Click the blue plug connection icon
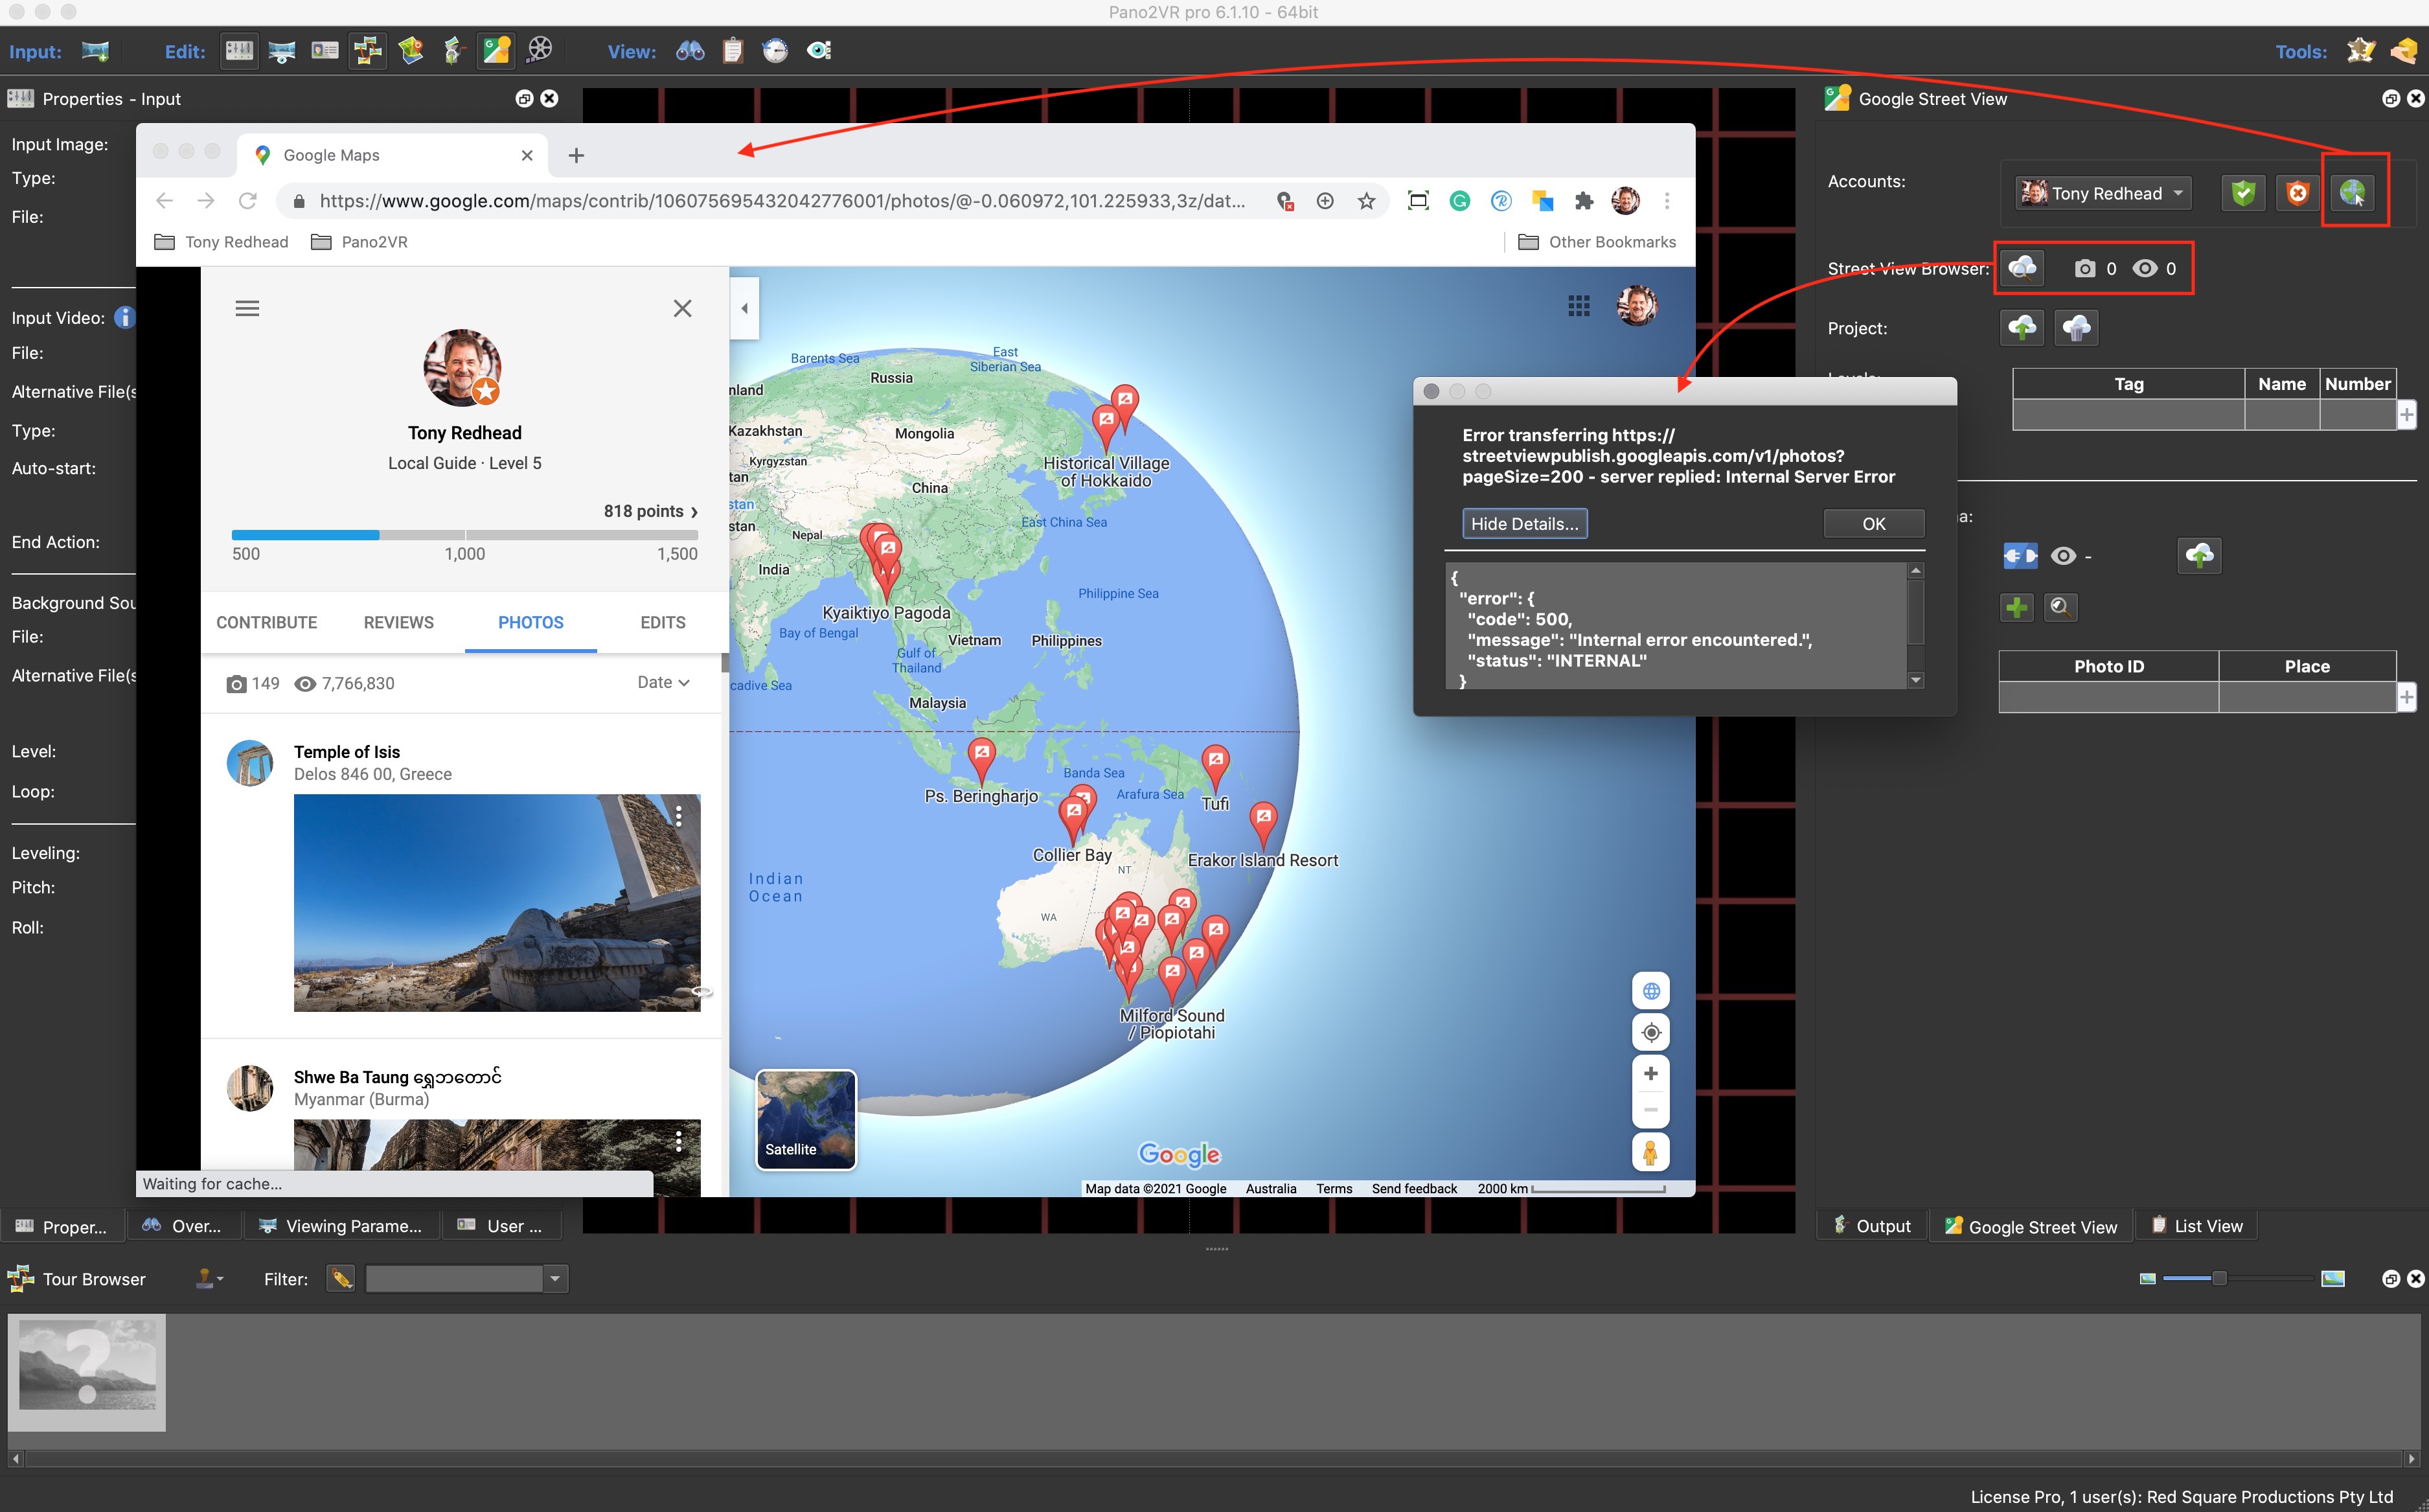The width and height of the screenshot is (2429, 1512). point(2020,556)
